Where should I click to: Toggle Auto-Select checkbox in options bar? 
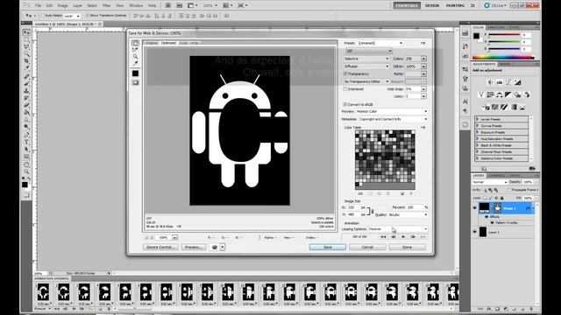pos(43,16)
